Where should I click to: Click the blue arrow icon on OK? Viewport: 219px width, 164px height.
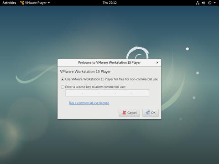coord(148,113)
